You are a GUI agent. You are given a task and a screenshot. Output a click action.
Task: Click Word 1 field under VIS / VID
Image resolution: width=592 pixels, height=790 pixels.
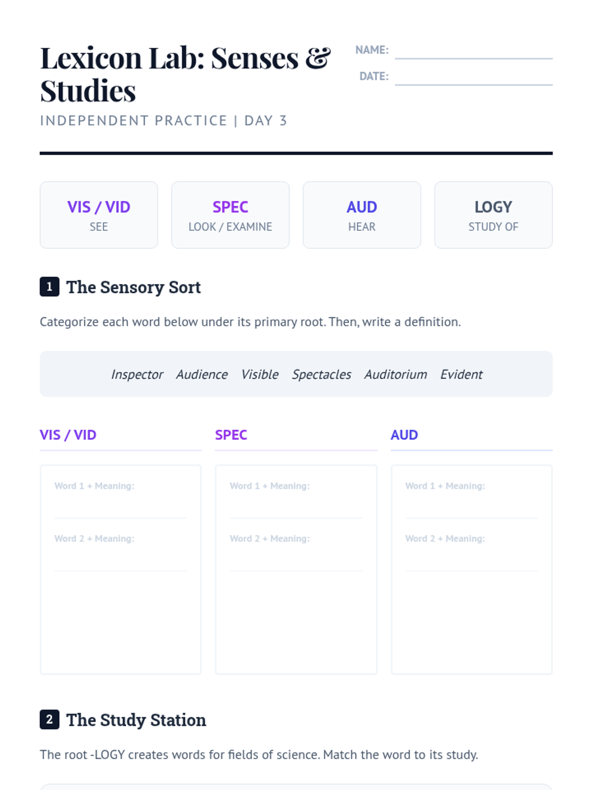pyautogui.click(x=120, y=499)
